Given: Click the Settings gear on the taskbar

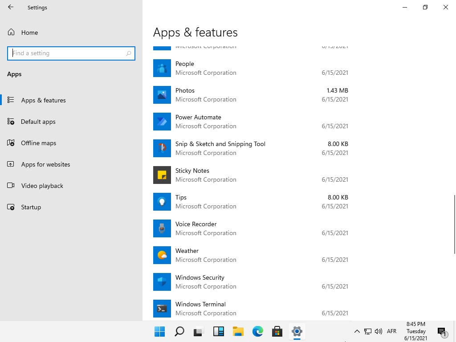Looking at the screenshot, I should 297,331.
